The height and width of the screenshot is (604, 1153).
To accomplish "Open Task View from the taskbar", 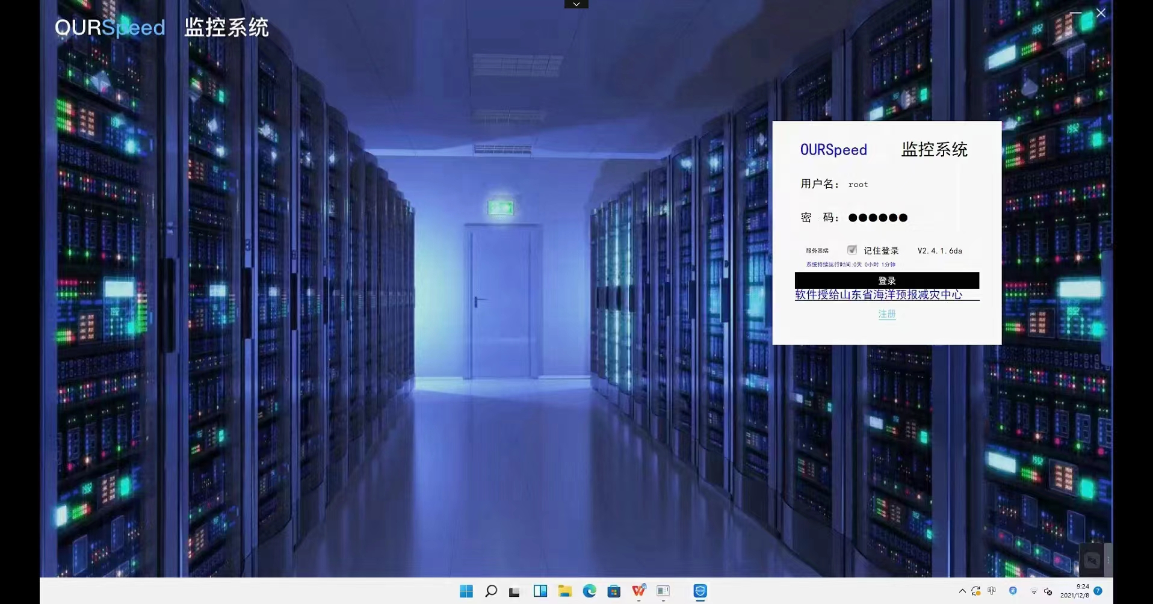I will click(515, 591).
